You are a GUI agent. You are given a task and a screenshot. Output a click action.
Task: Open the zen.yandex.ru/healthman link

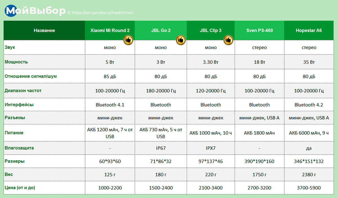click(103, 13)
